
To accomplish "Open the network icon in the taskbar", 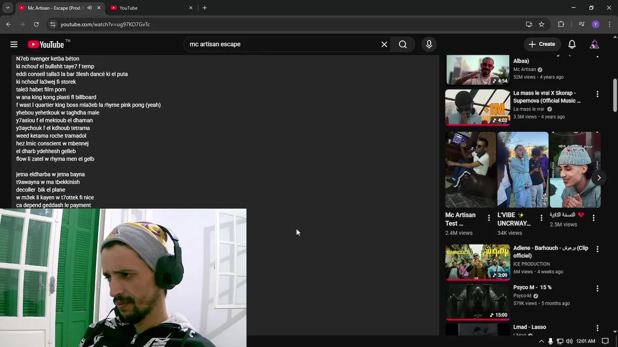I will click(560, 341).
